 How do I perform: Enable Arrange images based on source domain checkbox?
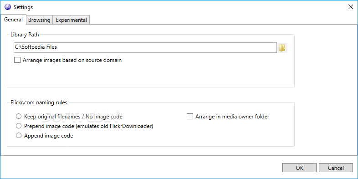pyautogui.click(x=17, y=60)
